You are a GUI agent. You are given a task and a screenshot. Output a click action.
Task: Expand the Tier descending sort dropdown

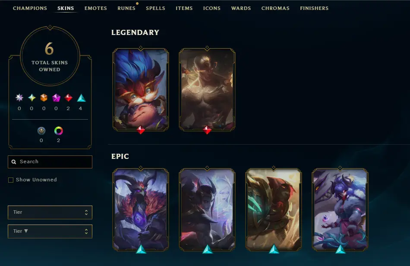coord(50,231)
